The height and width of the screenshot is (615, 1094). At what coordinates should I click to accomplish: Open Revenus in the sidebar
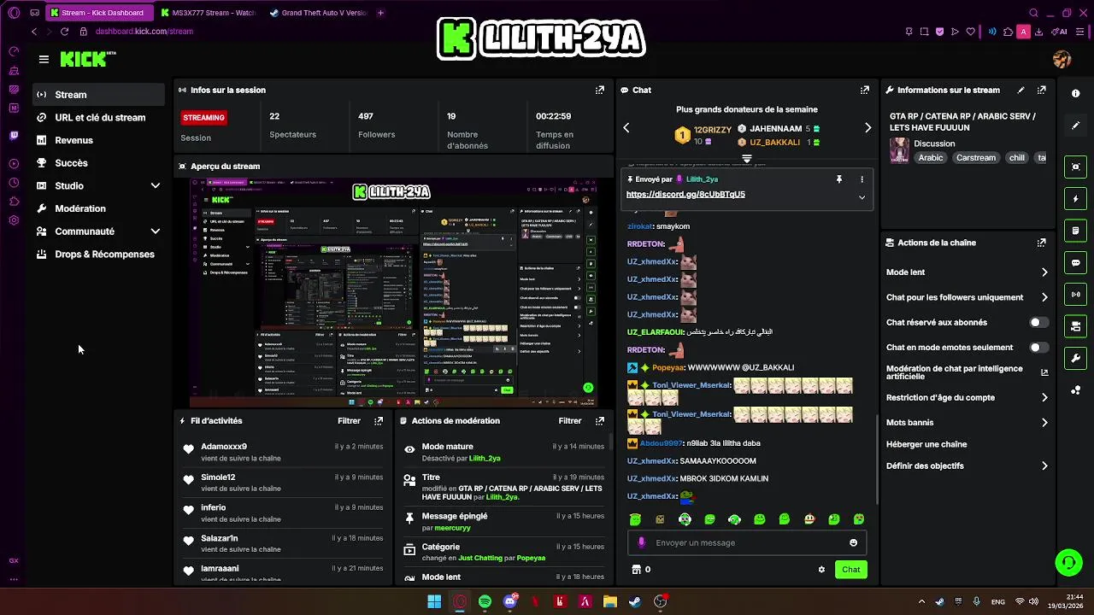(x=98, y=140)
